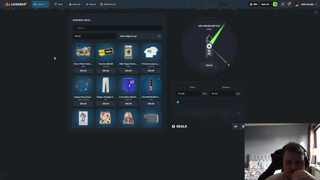
Task: Click the user avatar picture
Action: [x=297, y=4]
